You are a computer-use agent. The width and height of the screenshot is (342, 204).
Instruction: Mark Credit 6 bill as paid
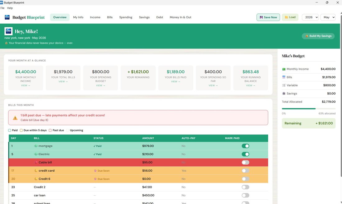pos(245,179)
